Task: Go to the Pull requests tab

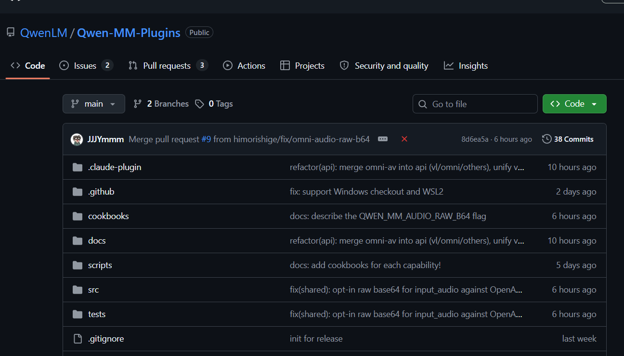Action: [x=168, y=66]
